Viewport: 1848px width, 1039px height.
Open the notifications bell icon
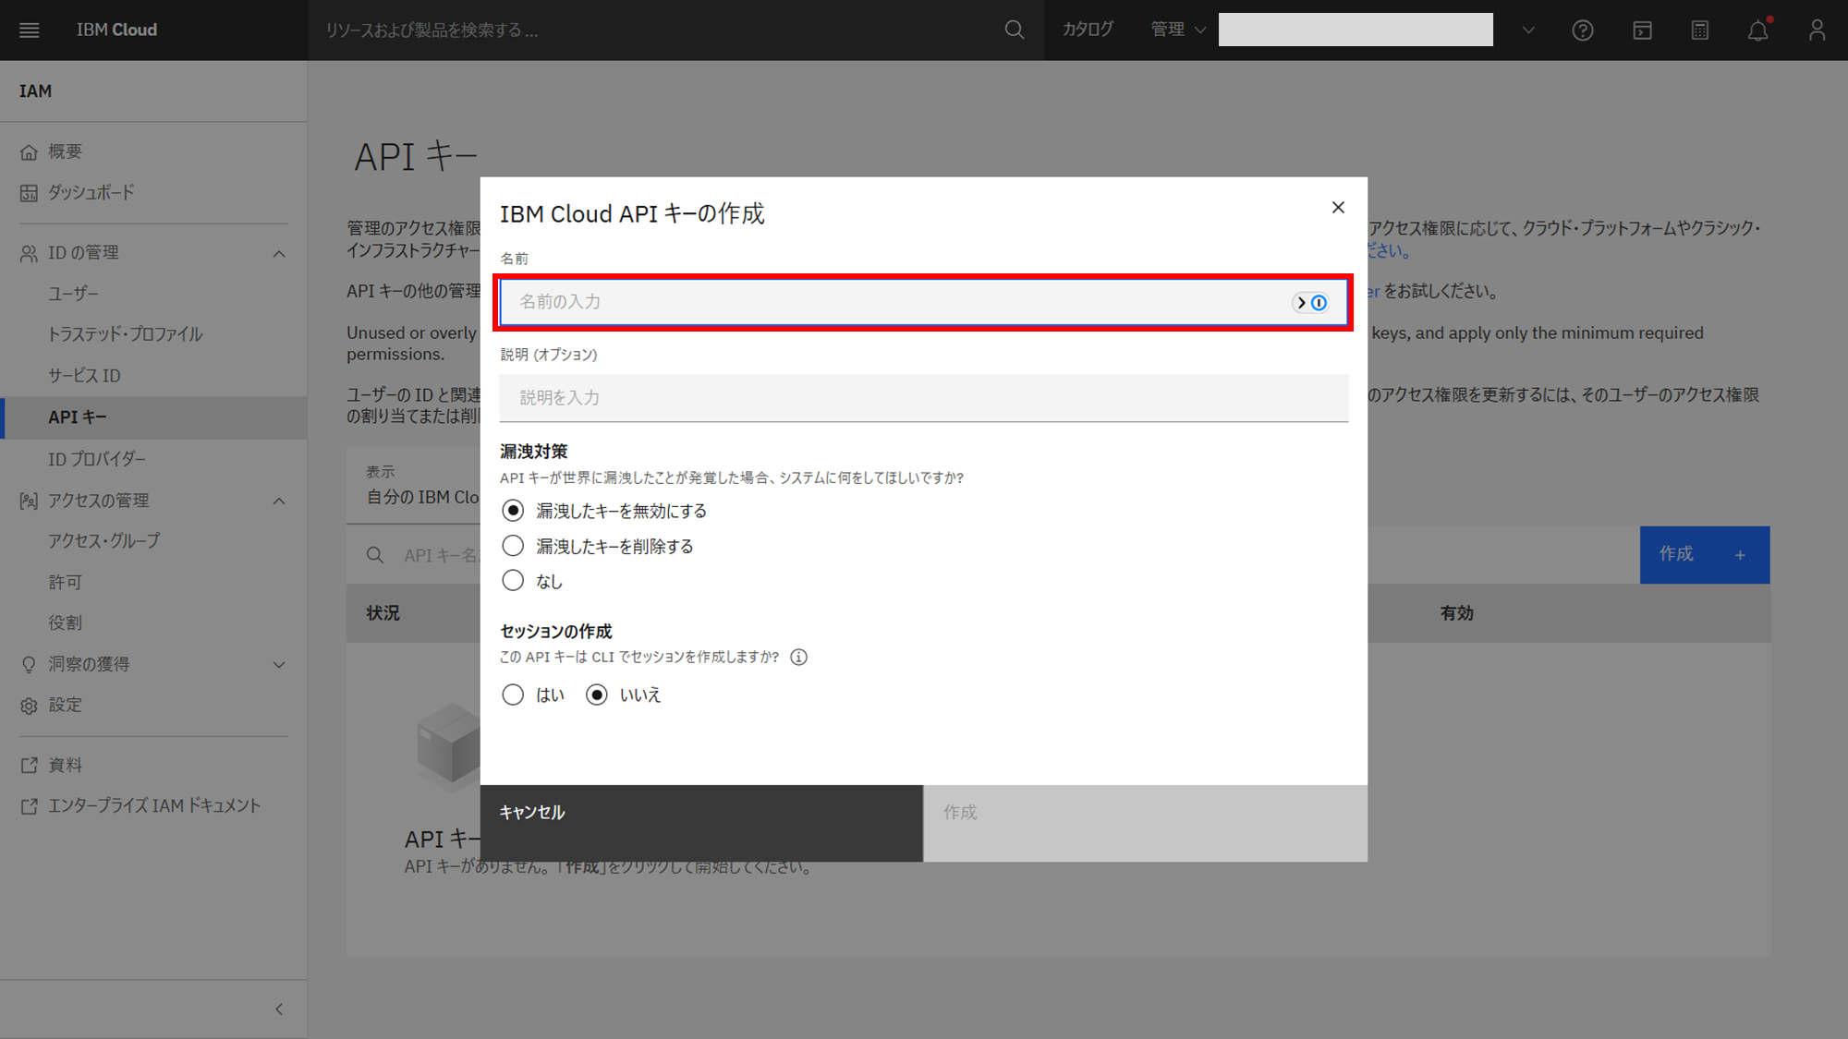point(1757,30)
